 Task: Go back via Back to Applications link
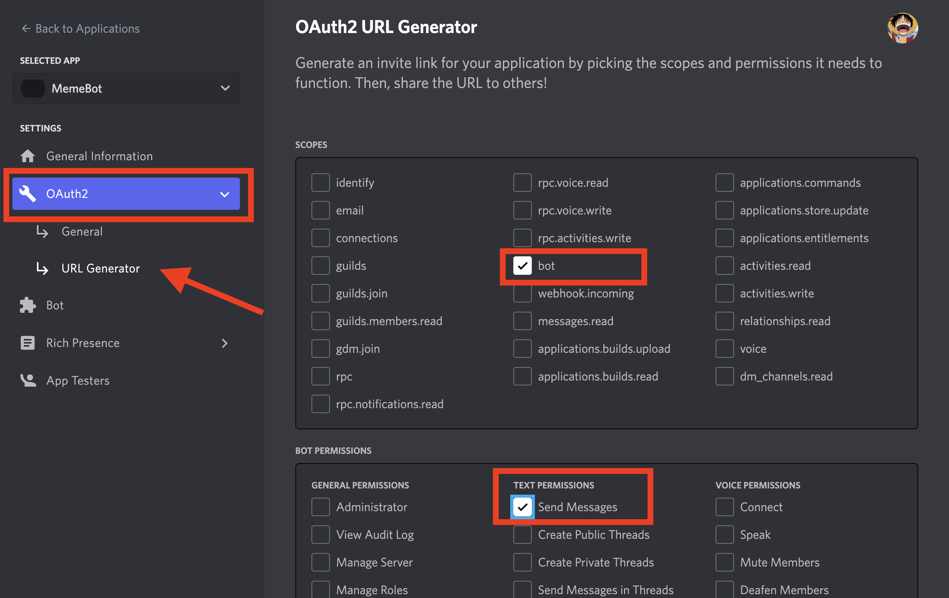point(87,28)
